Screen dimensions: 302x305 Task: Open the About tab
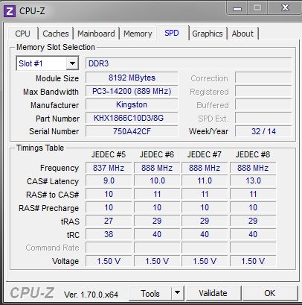point(242,34)
